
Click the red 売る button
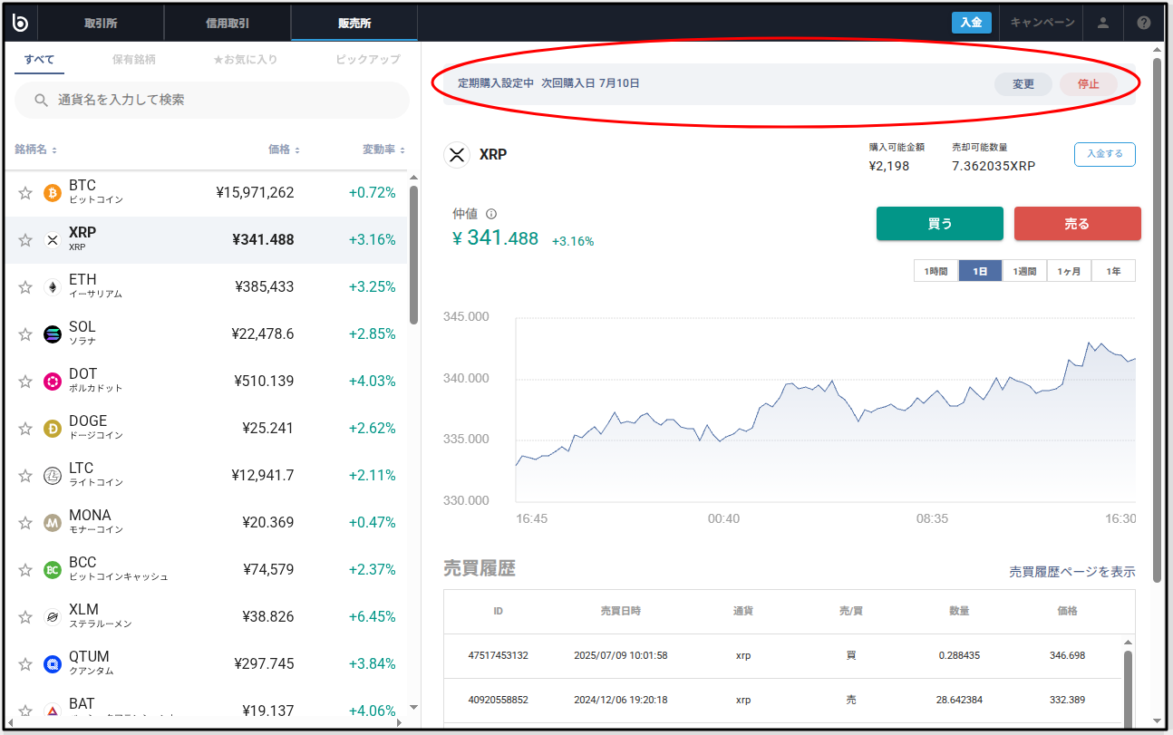(1078, 224)
